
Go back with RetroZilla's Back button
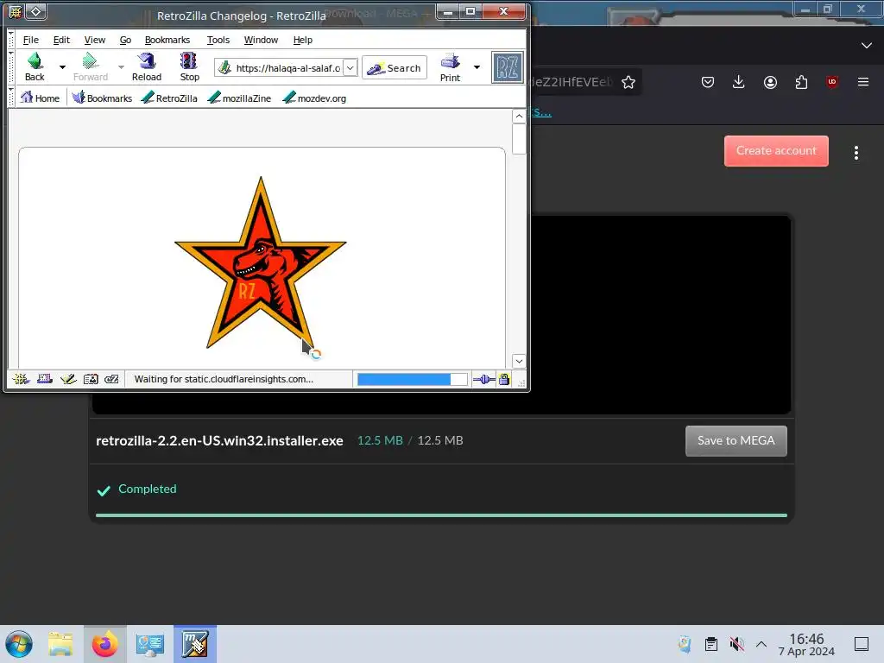click(x=35, y=67)
